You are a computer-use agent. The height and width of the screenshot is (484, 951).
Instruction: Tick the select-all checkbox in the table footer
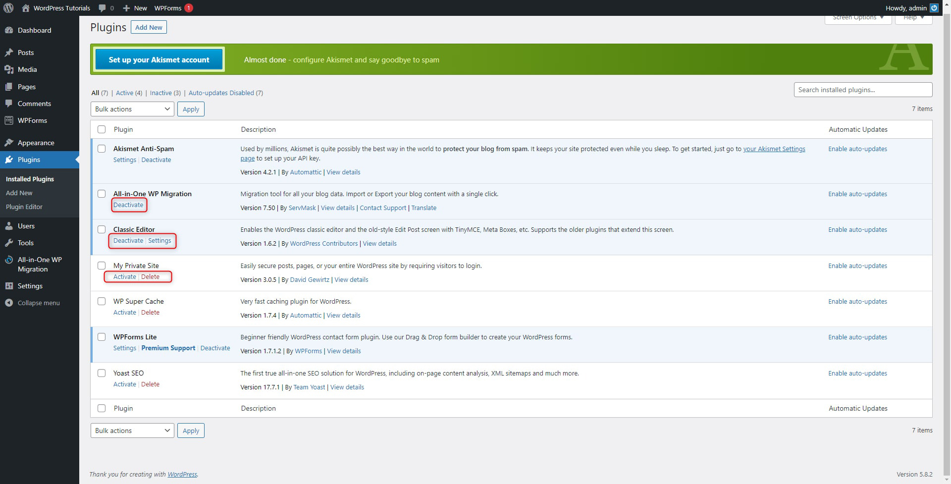pos(102,408)
